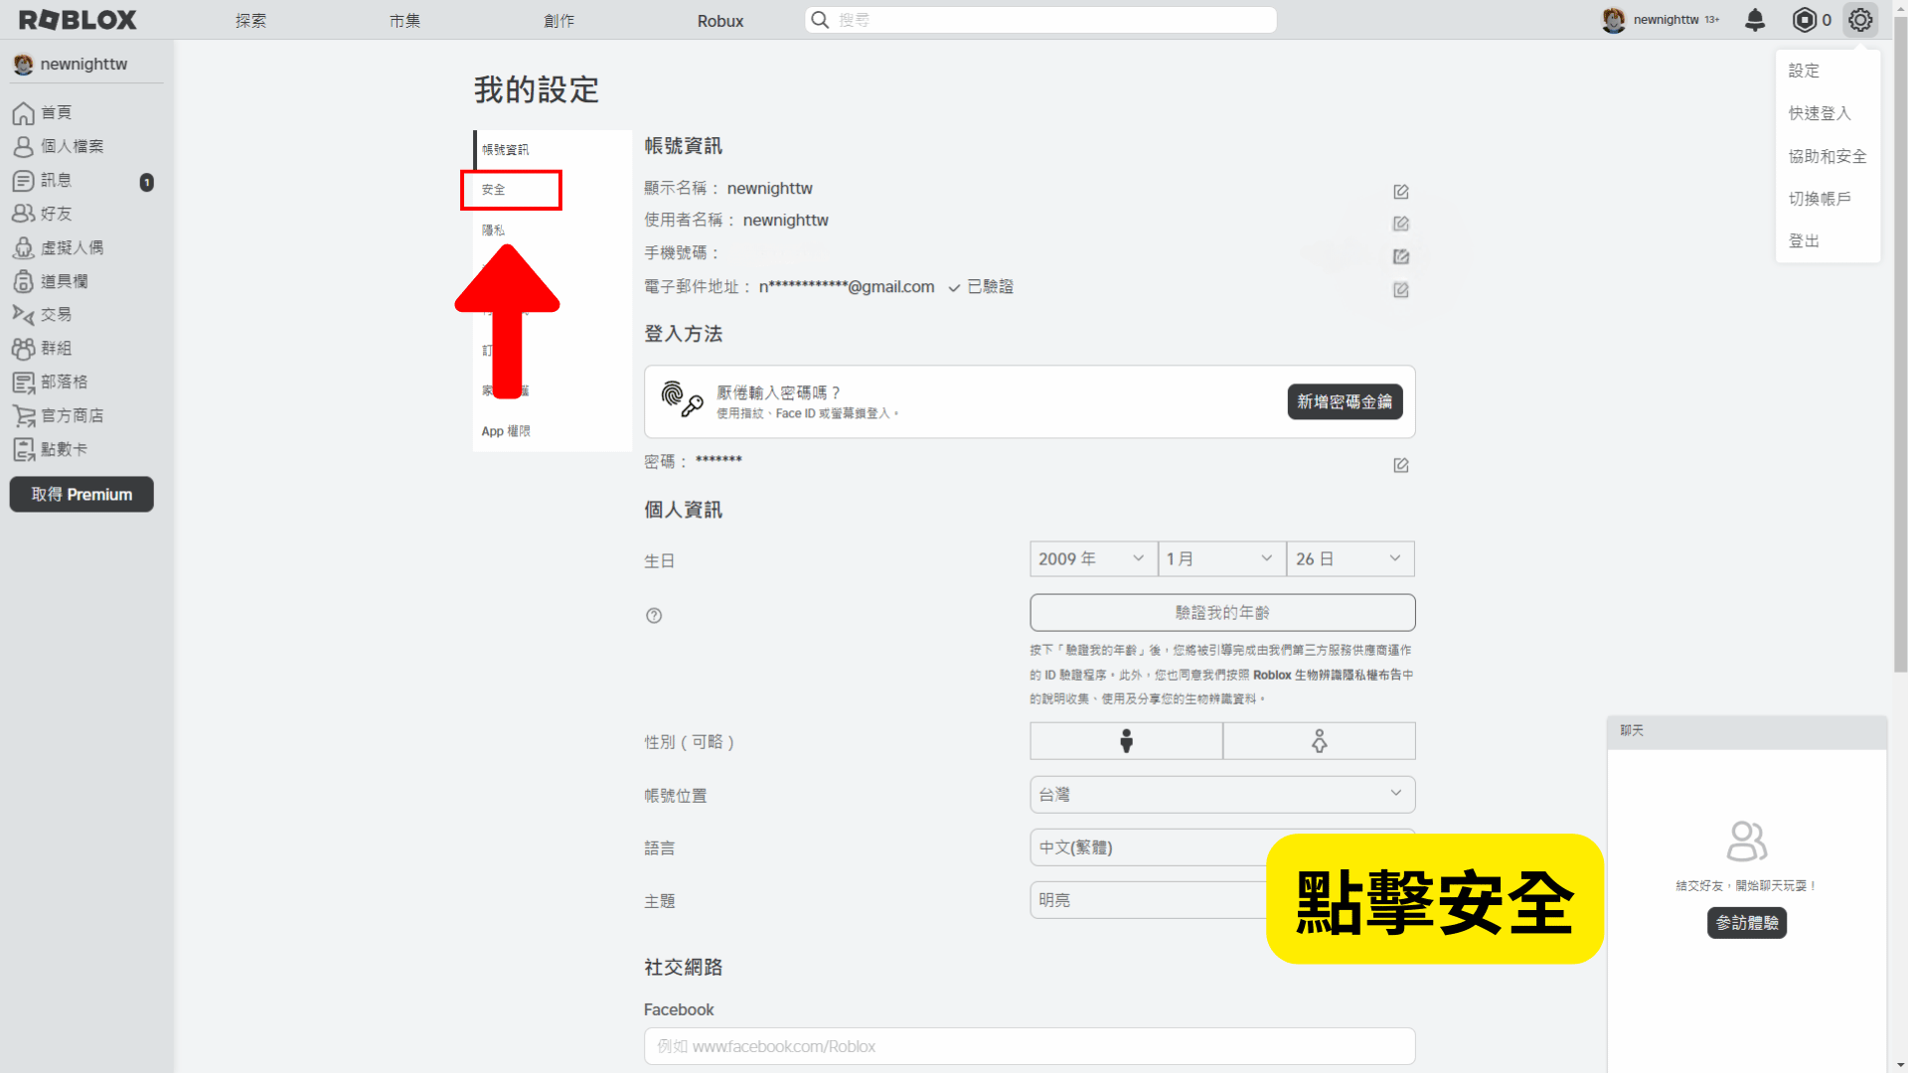Viewport: 1908px width, 1073px height.
Task: Go to 首頁 in the sidebar
Action: coord(42,112)
